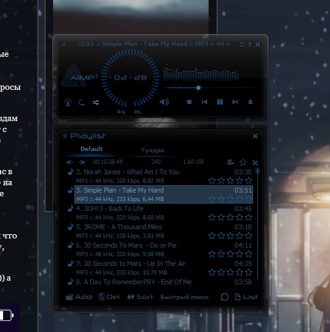
Task: Click the seek slider knob
Action: point(198,87)
